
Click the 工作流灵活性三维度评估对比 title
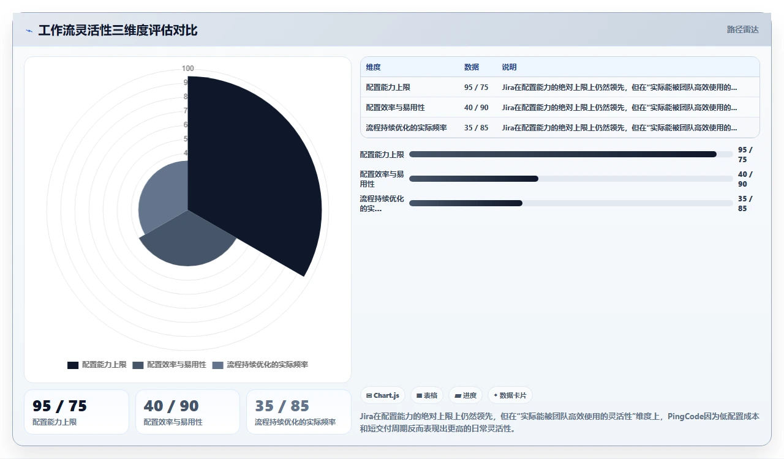tap(118, 30)
